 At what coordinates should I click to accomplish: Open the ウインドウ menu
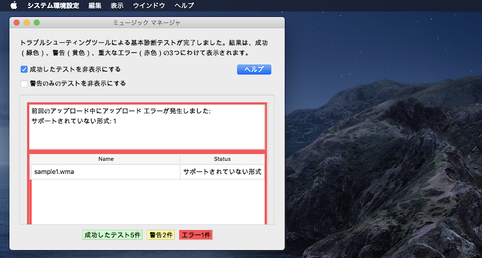point(148,5)
